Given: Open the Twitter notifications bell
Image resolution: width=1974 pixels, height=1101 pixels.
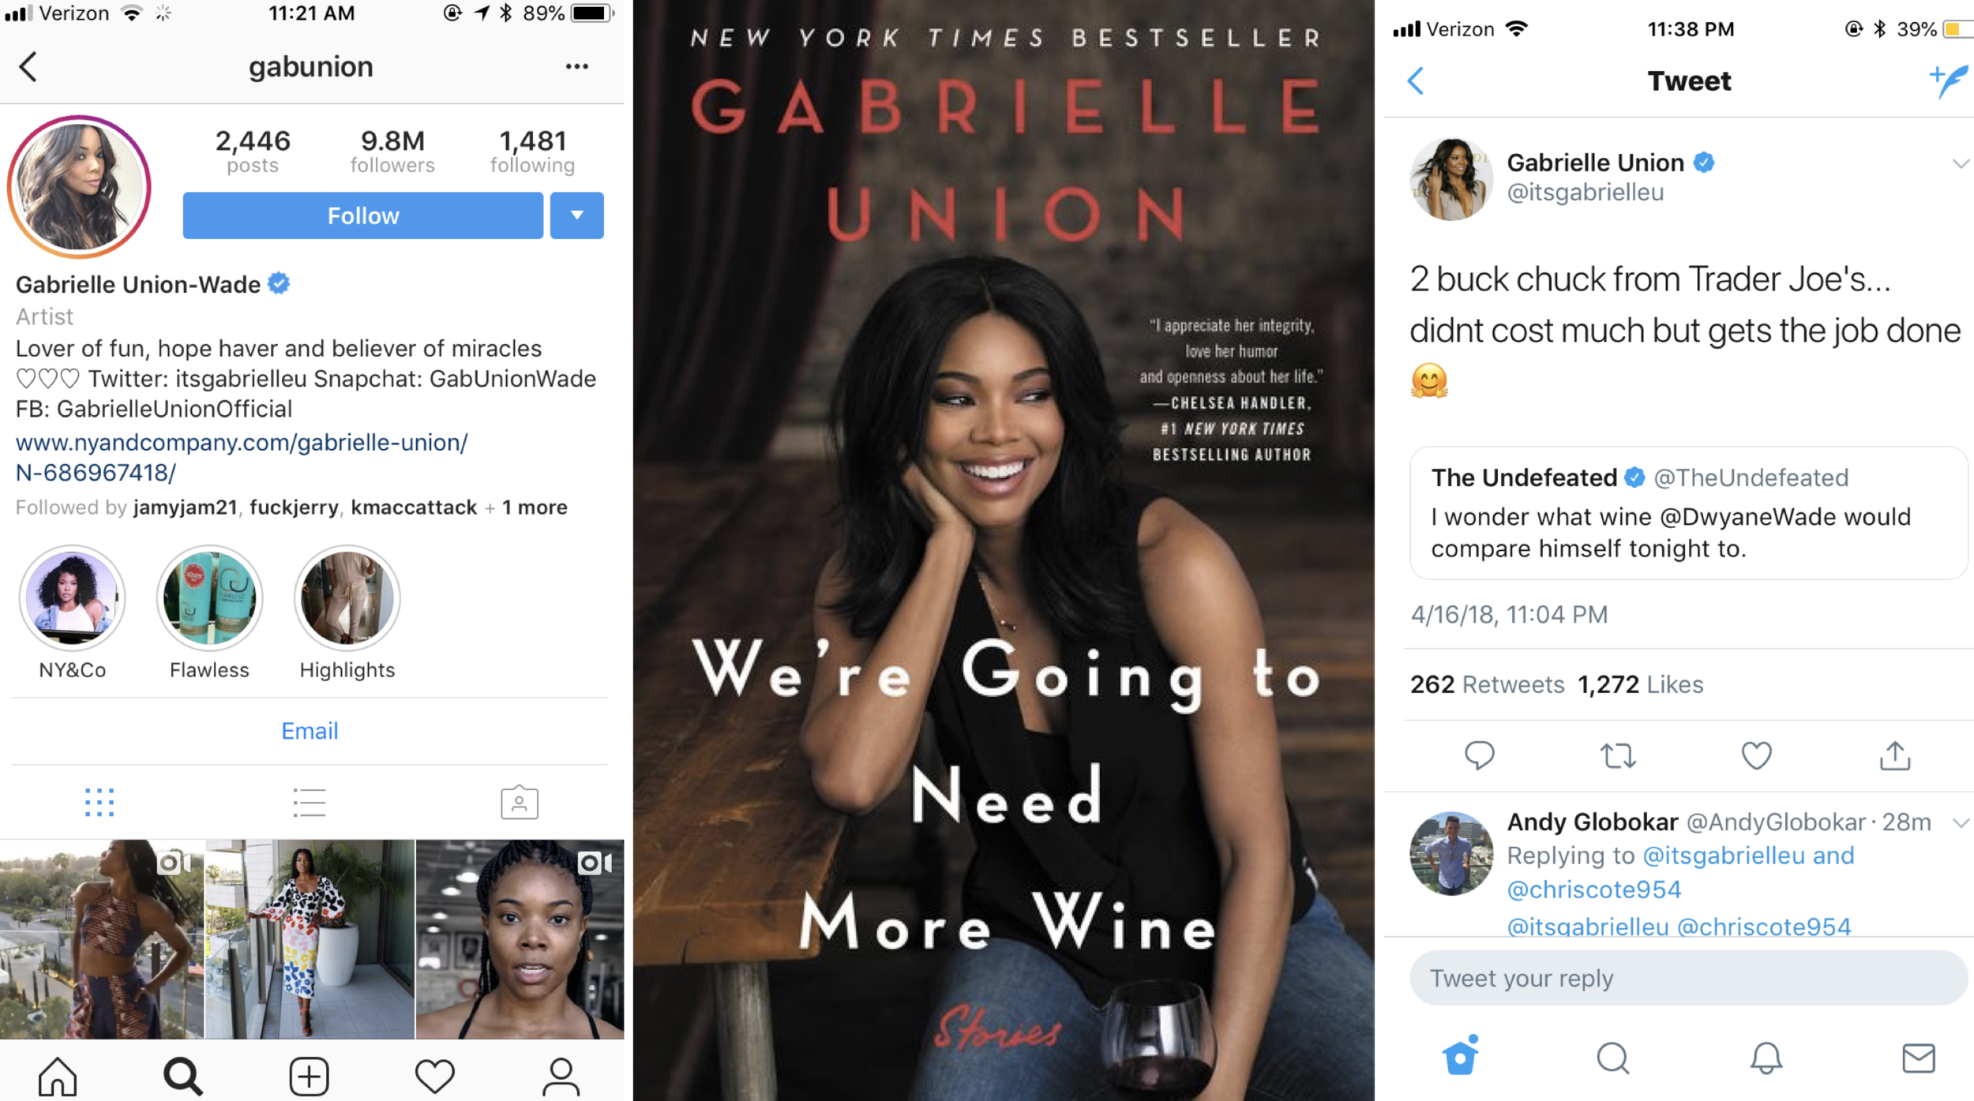Looking at the screenshot, I should tap(1766, 1058).
